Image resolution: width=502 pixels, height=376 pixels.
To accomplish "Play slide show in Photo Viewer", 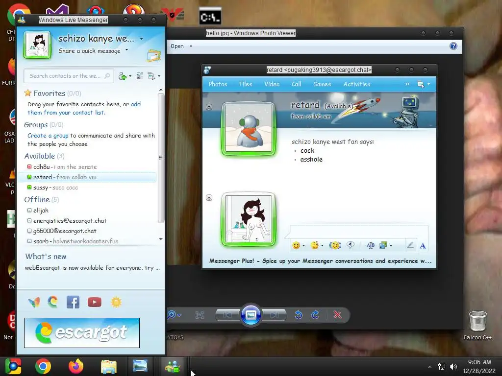I will pyautogui.click(x=251, y=315).
